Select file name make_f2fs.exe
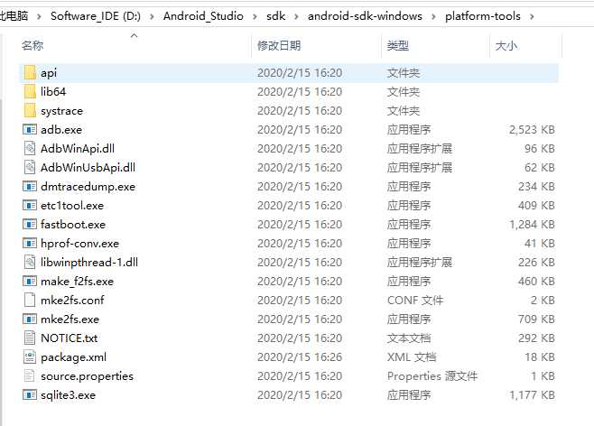 (x=78, y=281)
